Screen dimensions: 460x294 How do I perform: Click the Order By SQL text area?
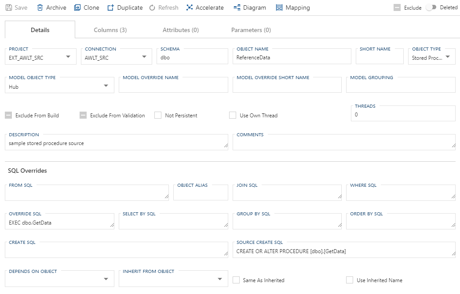point(401,222)
